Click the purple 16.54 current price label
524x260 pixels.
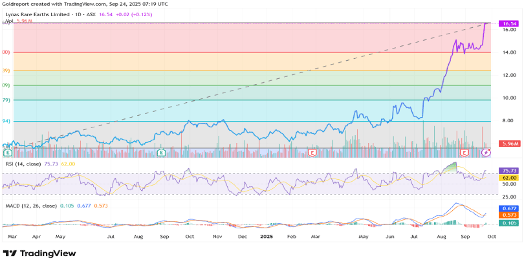(509, 23)
